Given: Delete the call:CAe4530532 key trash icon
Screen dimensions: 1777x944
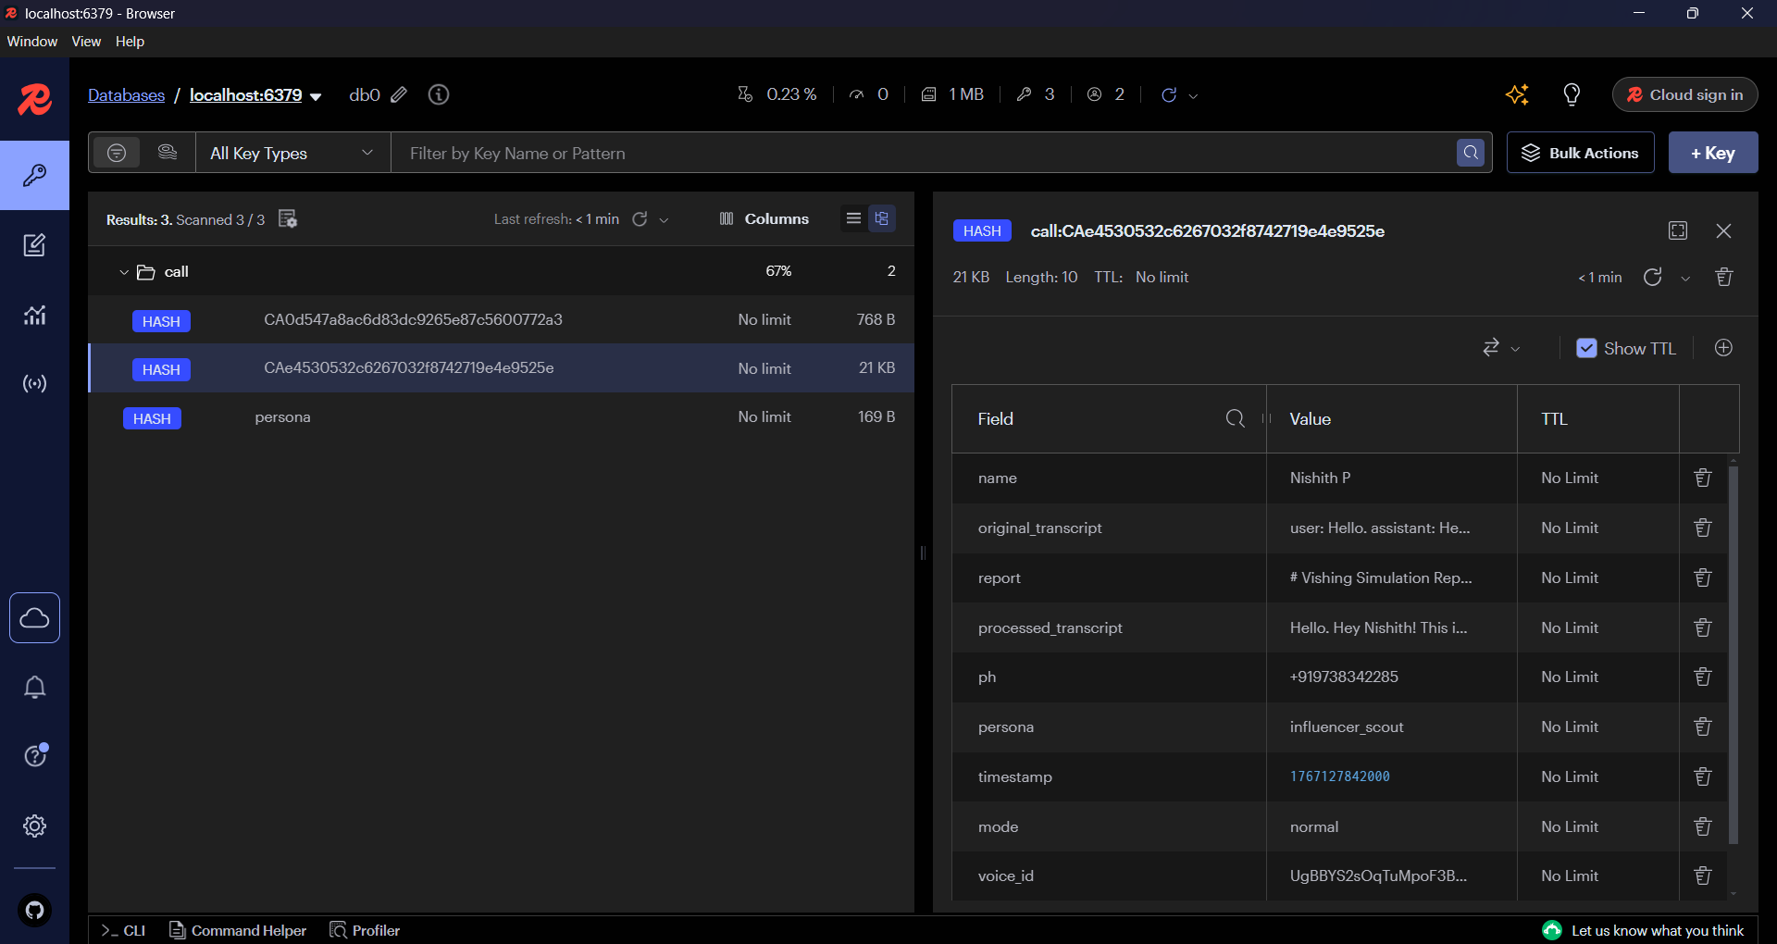Looking at the screenshot, I should [x=1723, y=277].
